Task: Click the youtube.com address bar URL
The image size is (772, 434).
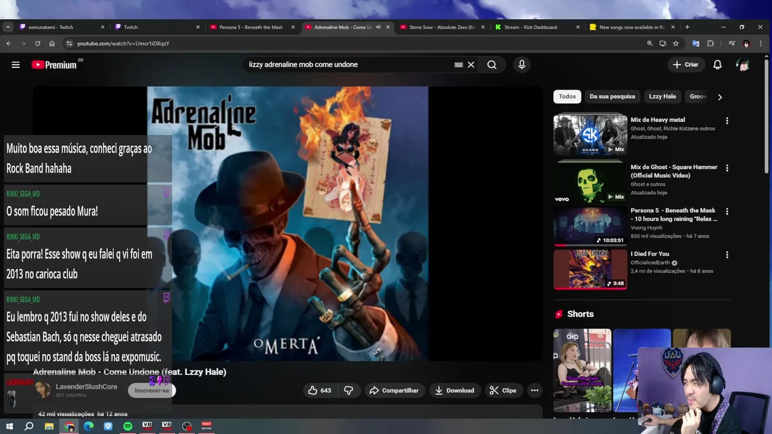Action: [123, 43]
